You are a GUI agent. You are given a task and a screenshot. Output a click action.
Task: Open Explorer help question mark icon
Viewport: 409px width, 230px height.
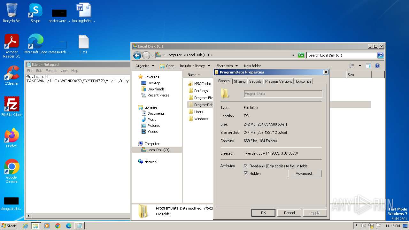pos(377,66)
